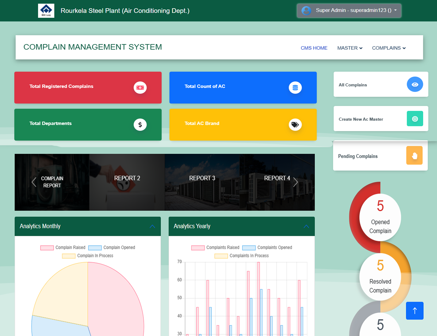Click the Analytics Monthly panel title
The image size is (437, 336).
[x=40, y=226]
